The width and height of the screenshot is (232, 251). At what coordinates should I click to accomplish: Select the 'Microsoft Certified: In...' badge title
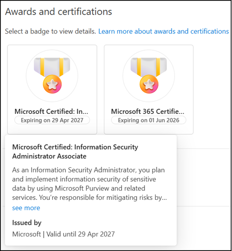point(52,112)
